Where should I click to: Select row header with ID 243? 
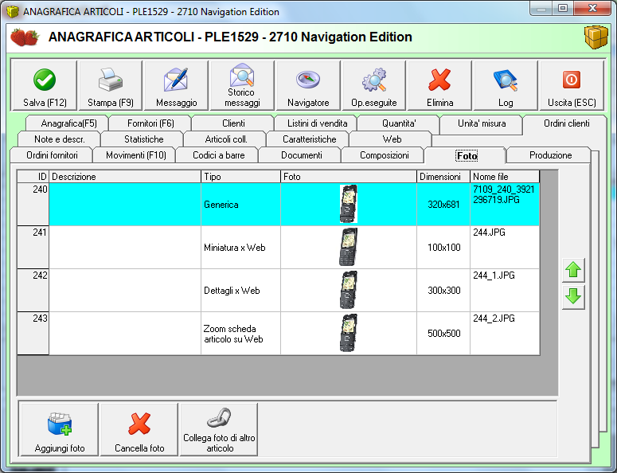click(33, 334)
